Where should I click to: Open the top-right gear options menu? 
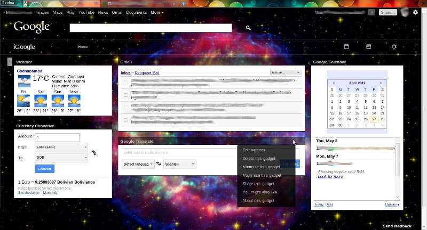pos(415,12)
